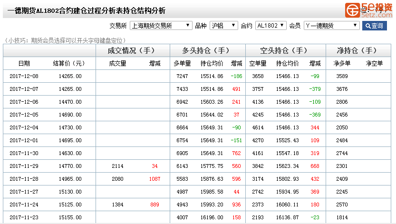Screen dimensions: 396x224
Task: Click long average price 15603.26
Action: coord(212,102)
